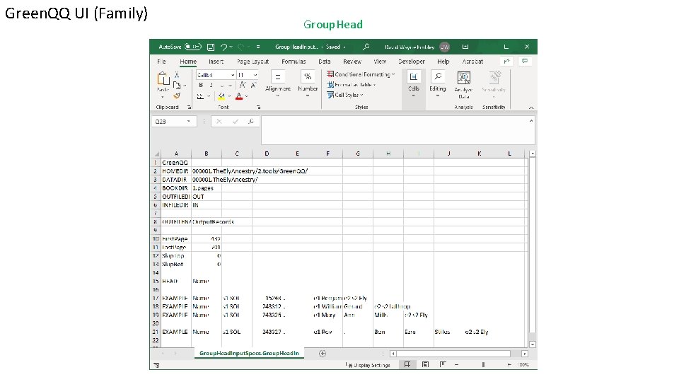Screen dimensions: 679x382
Task: Click the Share icon button
Action: click(x=506, y=62)
